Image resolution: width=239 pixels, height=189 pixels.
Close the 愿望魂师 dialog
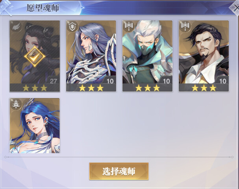(235, 7)
